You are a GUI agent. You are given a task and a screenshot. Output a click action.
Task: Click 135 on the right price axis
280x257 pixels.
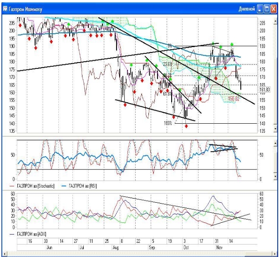point(262,131)
